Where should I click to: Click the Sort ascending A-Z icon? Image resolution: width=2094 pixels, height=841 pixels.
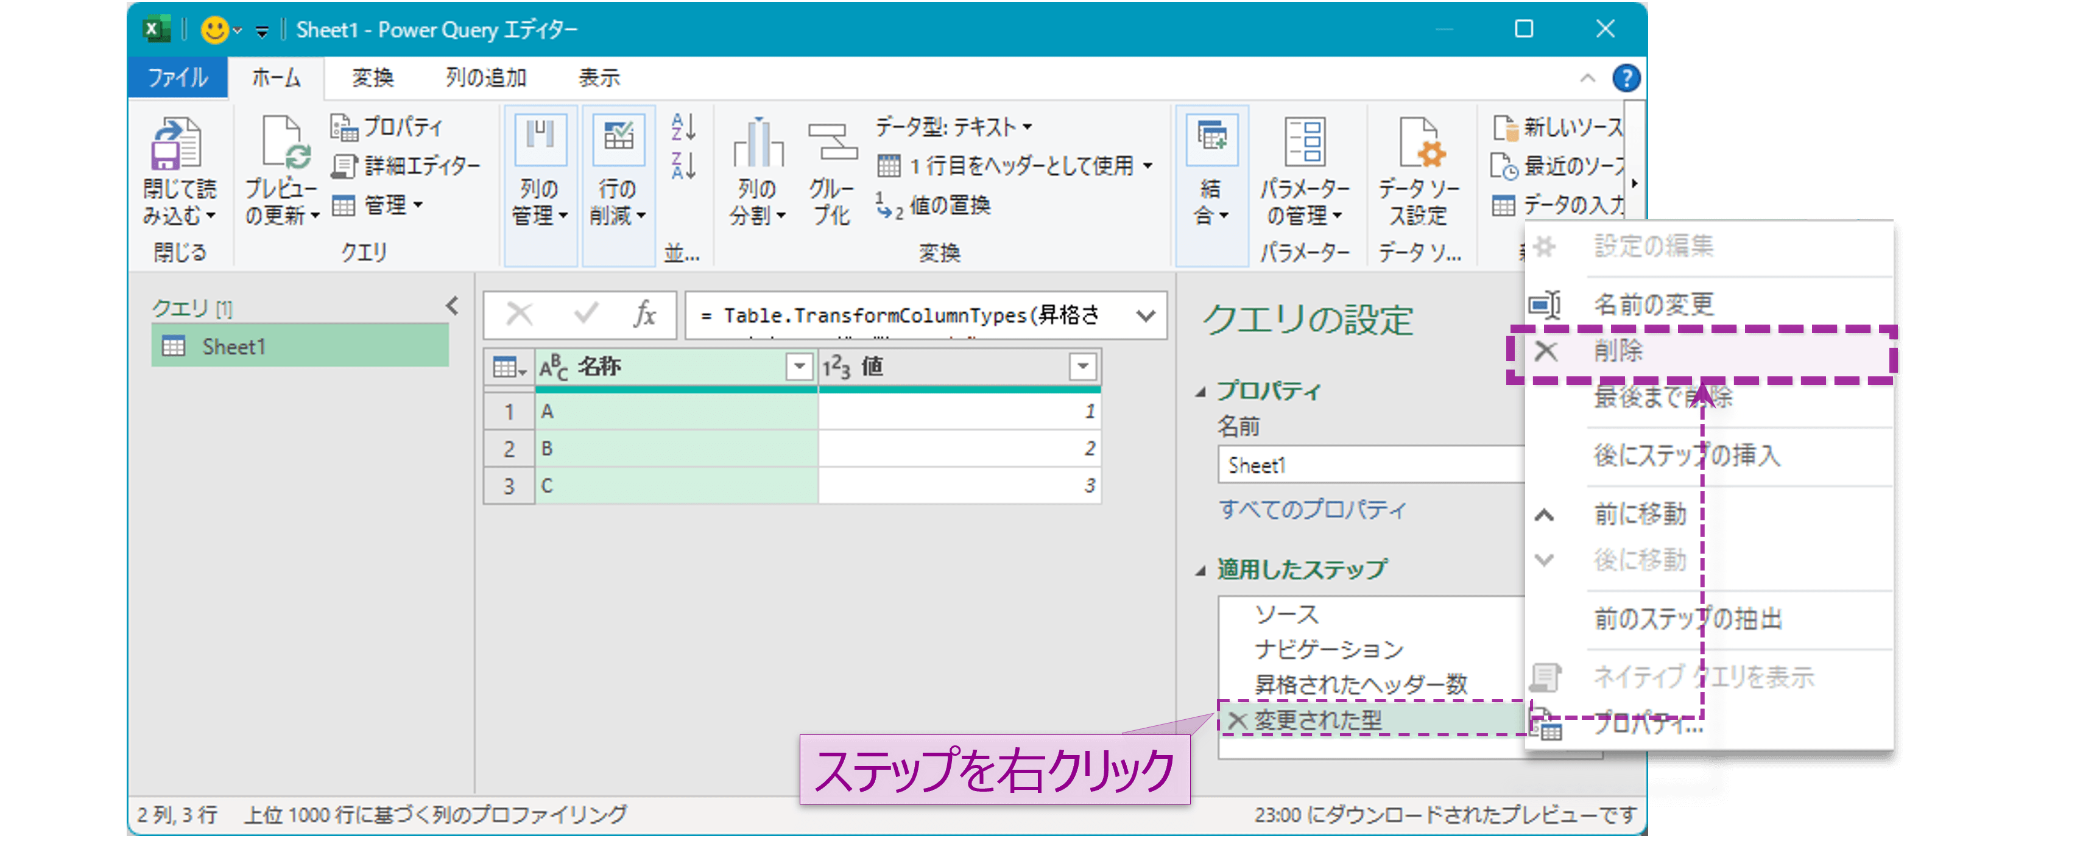(683, 127)
